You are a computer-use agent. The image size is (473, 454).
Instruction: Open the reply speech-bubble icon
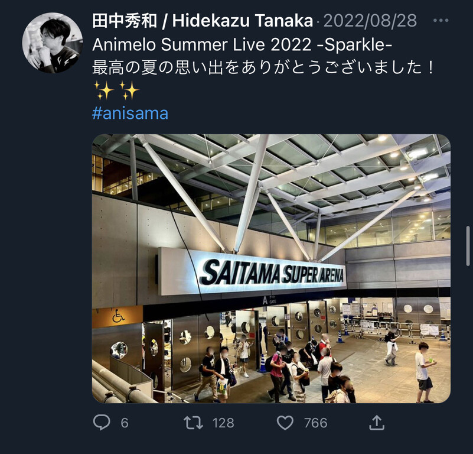(102, 423)
